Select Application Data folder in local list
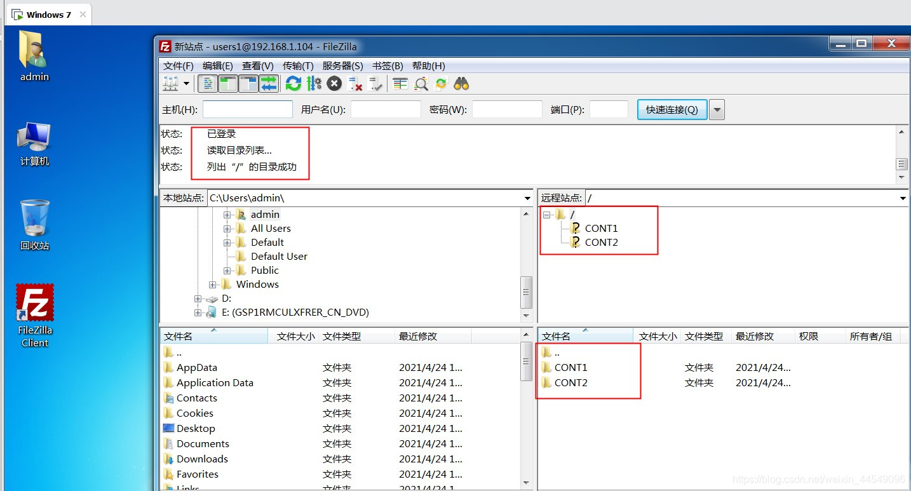This screenshot has width=911, height=491. [215, 383]
